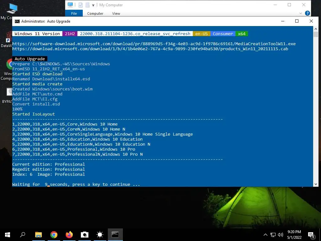Click the products_Win11_20211115.cab URL line
This screenshot has height=241, width=321.
tap(150, 49)
